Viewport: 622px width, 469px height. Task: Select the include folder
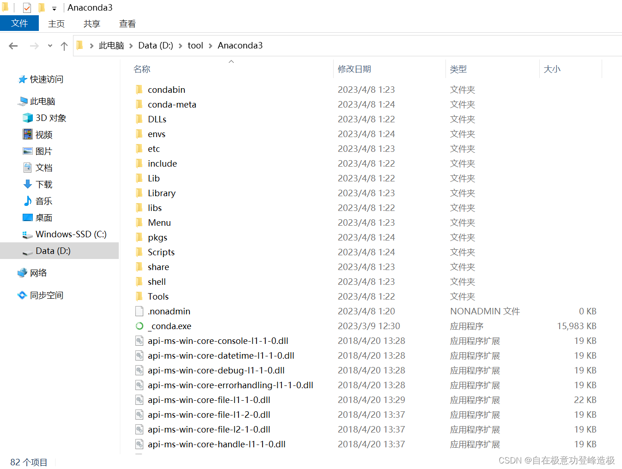[162, 163]
